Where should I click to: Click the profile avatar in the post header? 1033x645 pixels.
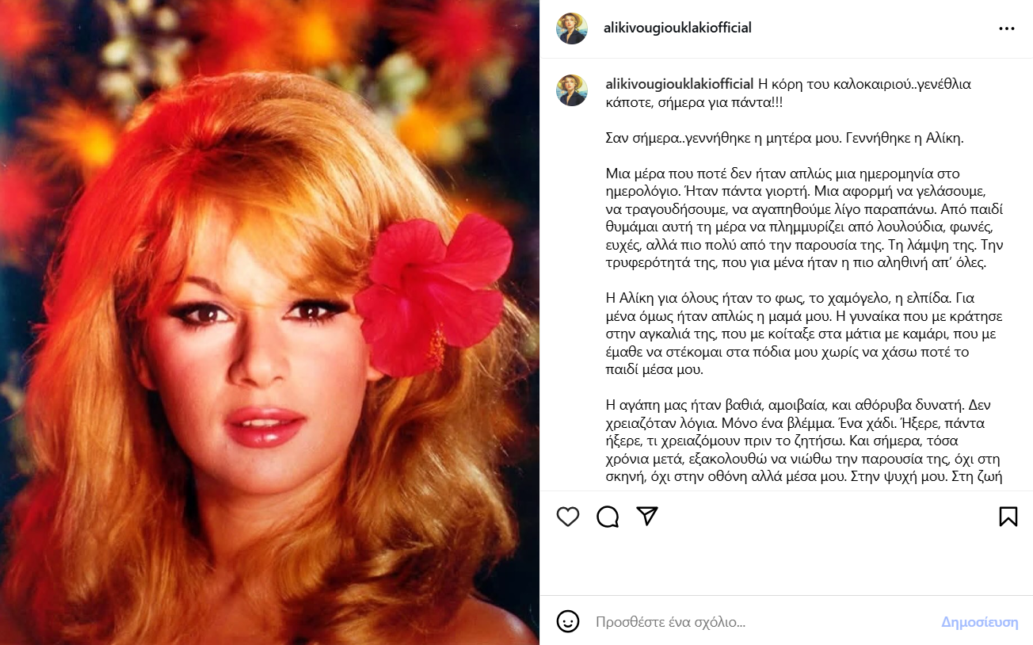572,29
